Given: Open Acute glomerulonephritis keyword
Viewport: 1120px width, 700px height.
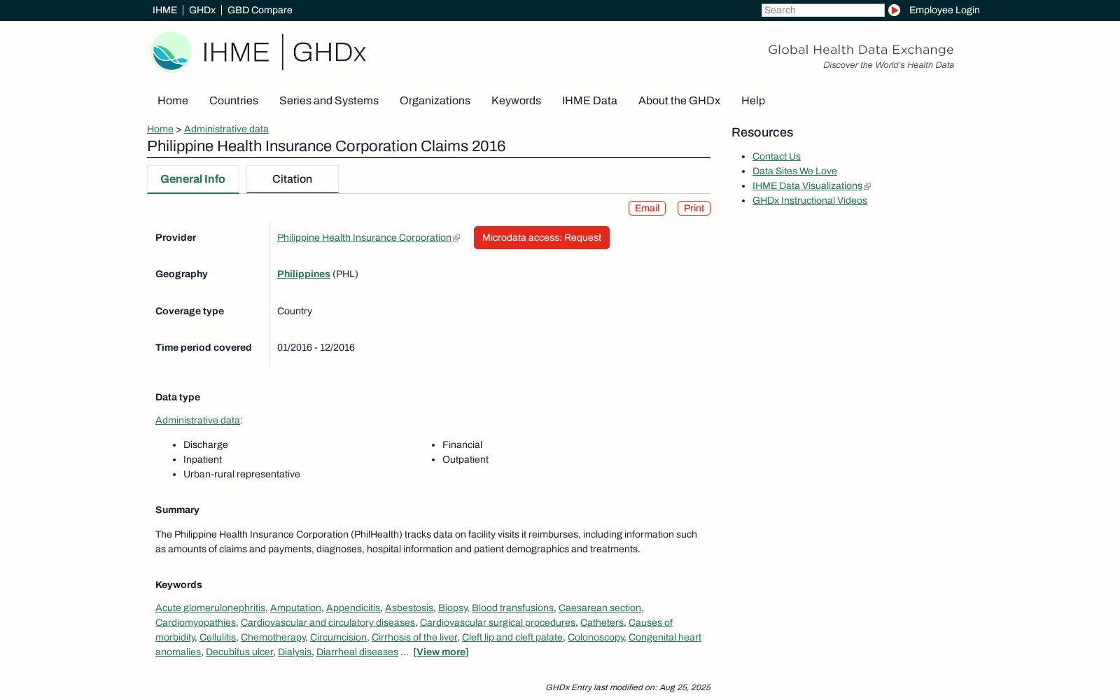Looking at the screenshot, I should (x=210, y=608).
